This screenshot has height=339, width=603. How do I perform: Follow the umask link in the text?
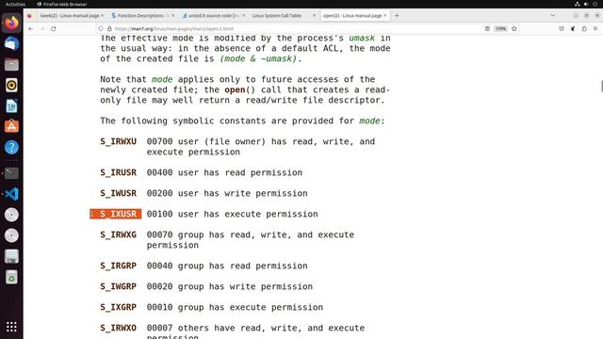(x=362, y=38)
